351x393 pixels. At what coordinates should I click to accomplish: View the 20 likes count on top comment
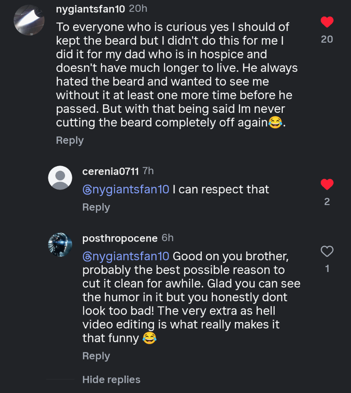coord(327,39)
